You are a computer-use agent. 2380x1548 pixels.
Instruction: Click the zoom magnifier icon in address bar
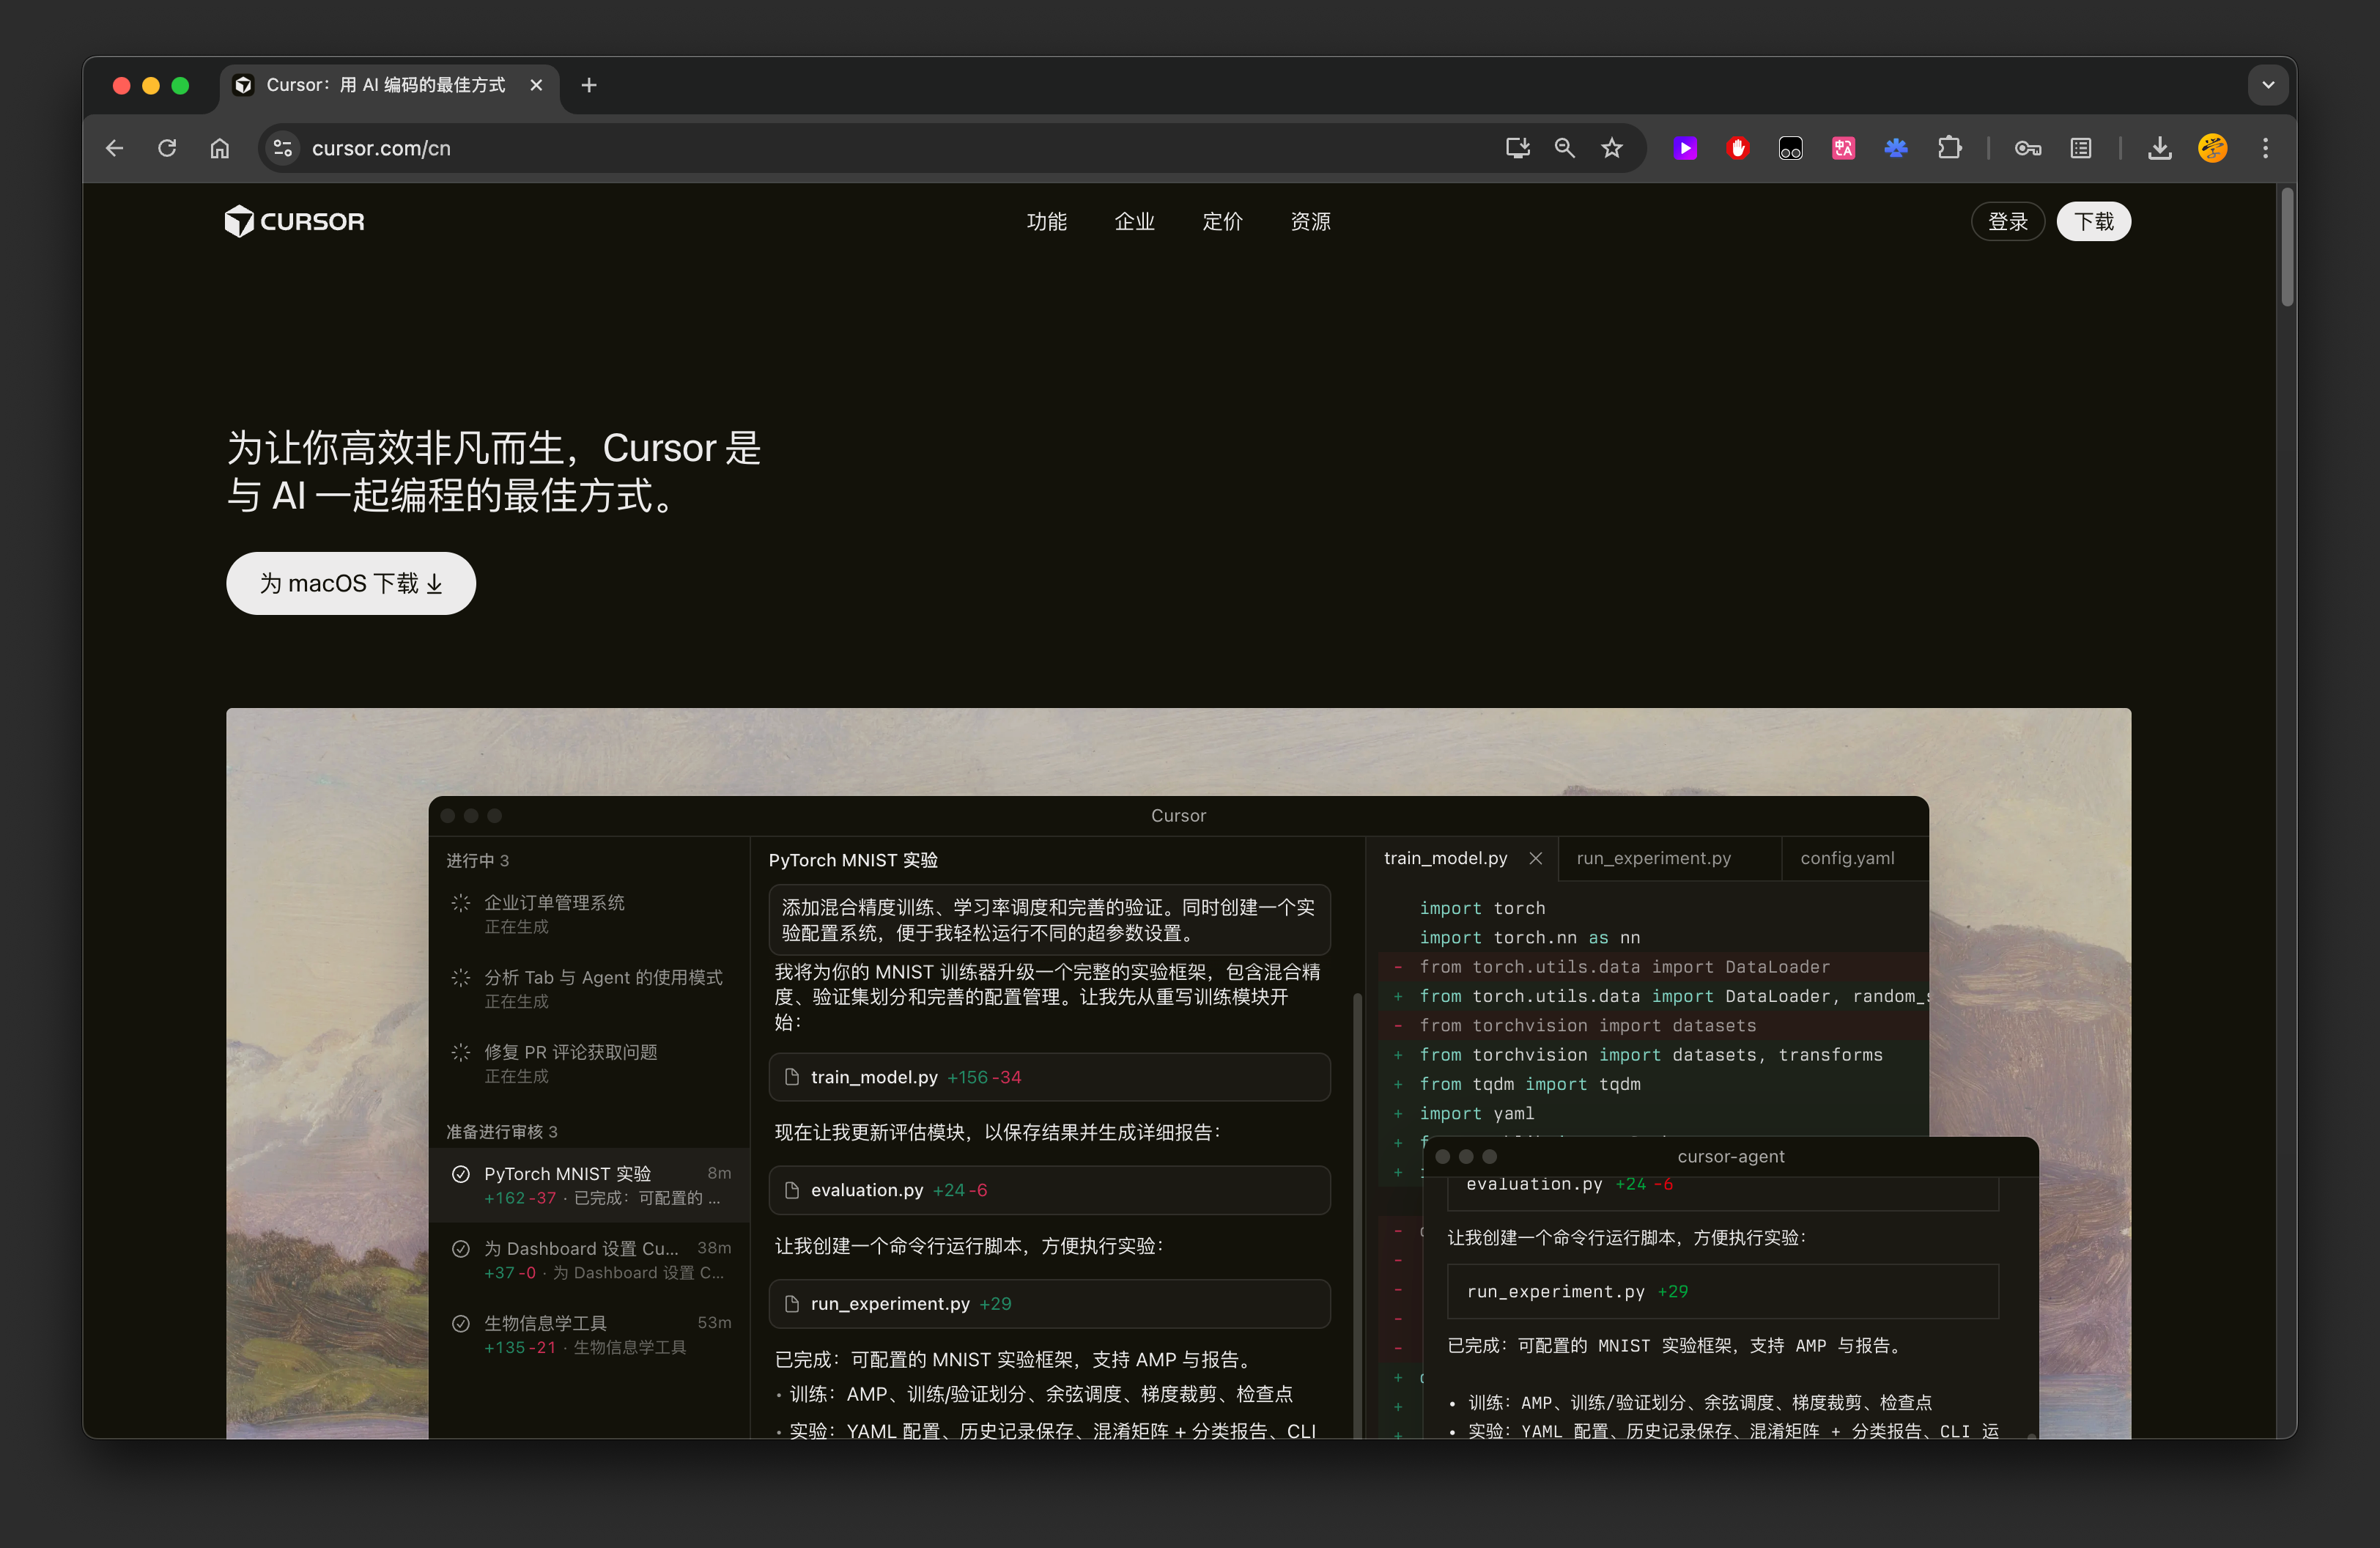[1564, 148]
